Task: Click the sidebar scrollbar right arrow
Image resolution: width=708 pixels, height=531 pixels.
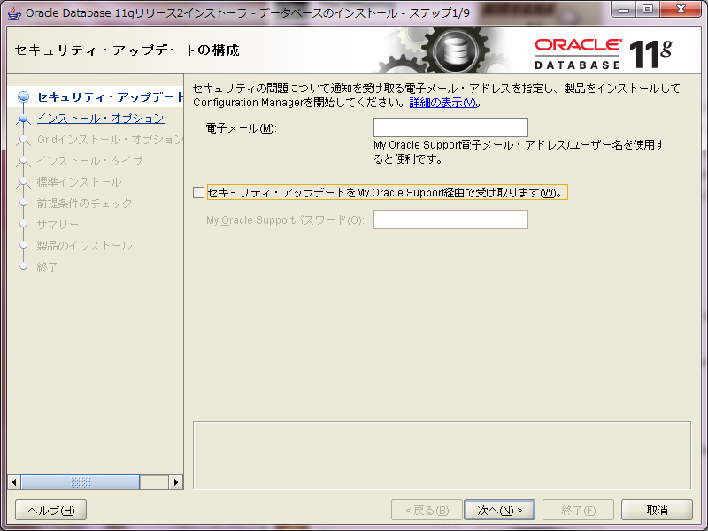Action: click(175, 482)
